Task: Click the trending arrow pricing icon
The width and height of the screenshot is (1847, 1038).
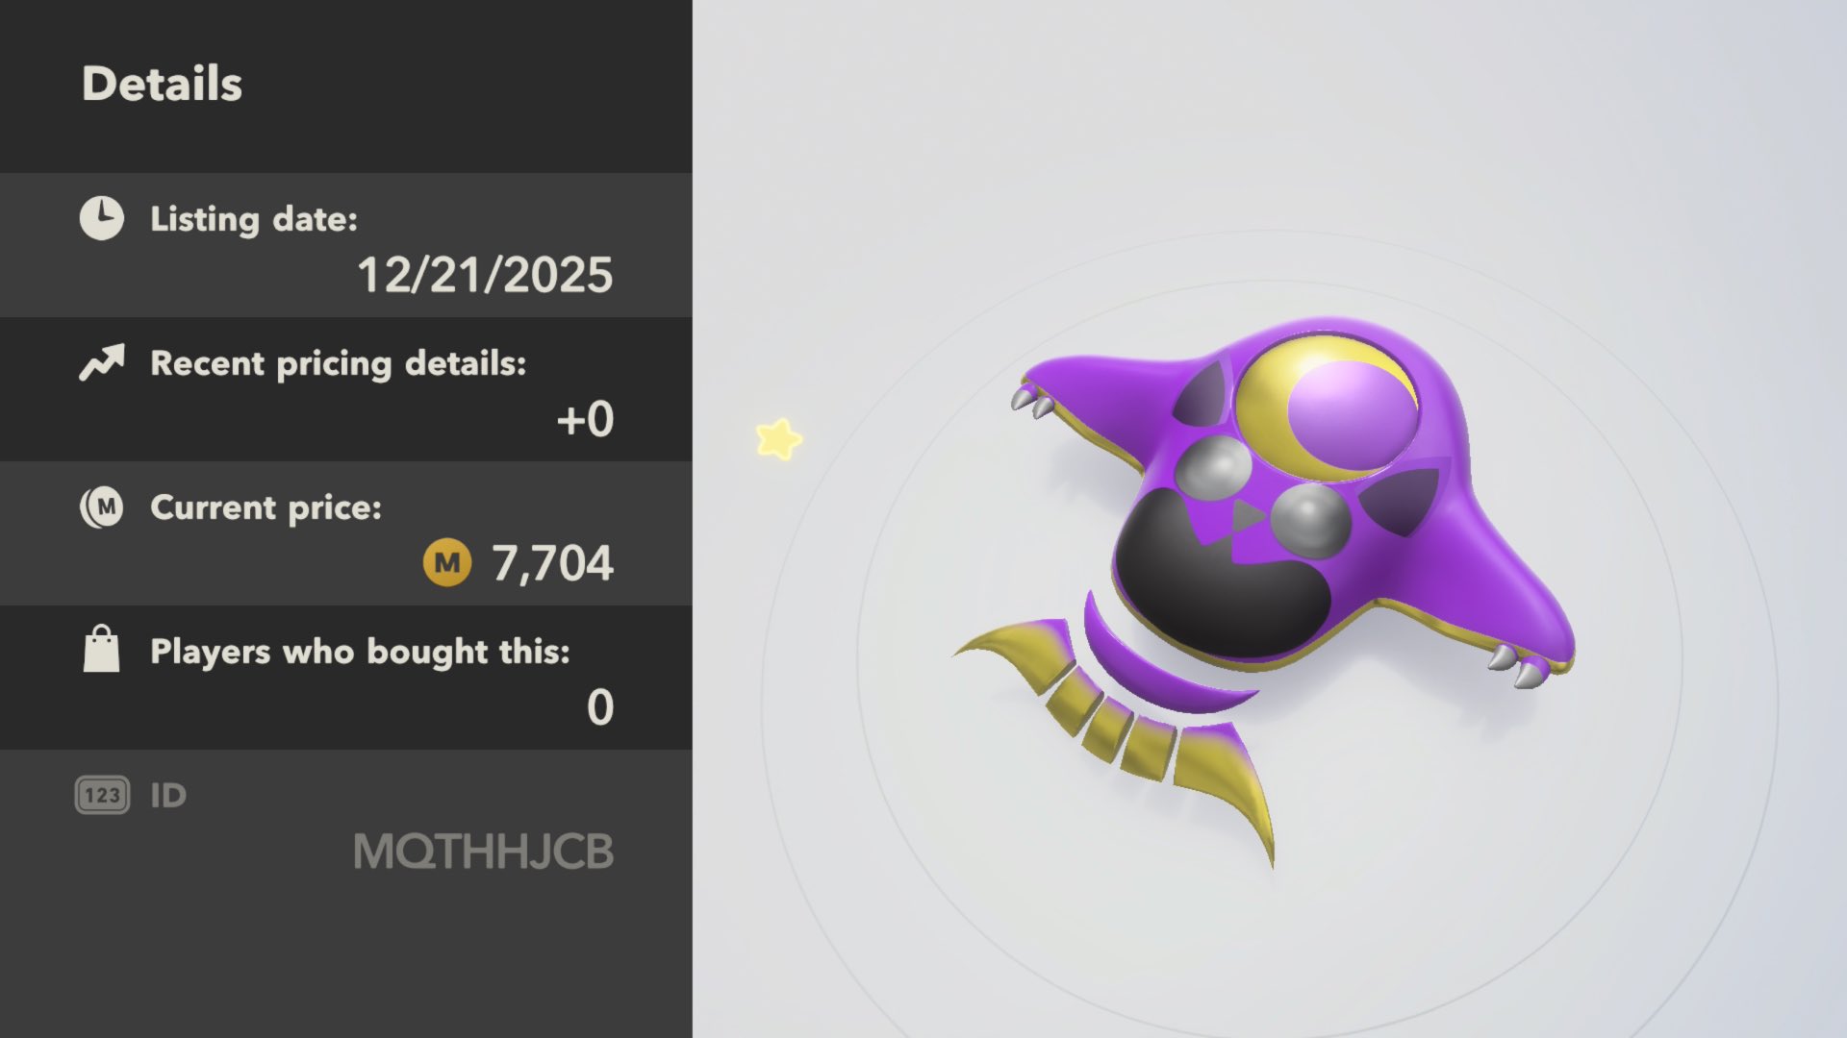Action: pyautogui.click(x=102, y=362)
